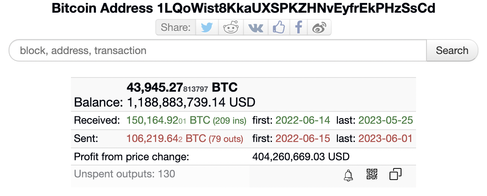
Task: Open last received date 2023-05-25
Action: click(385, 120)
